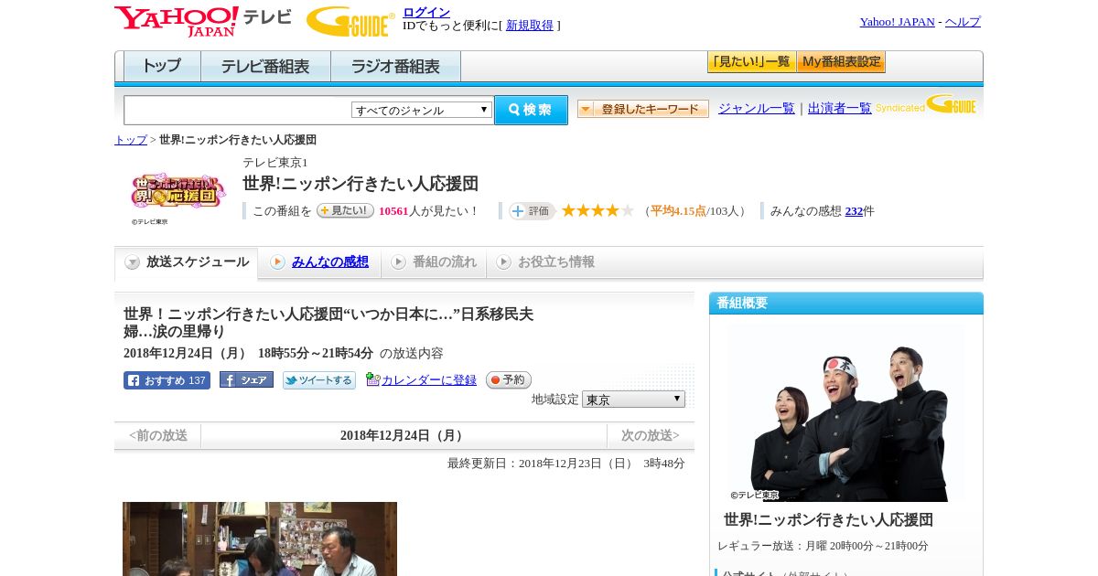Open the Yahoo! Japan TV logo
Image resolution: width=1098 pixels, height=576 pixels.
[203, 21]
